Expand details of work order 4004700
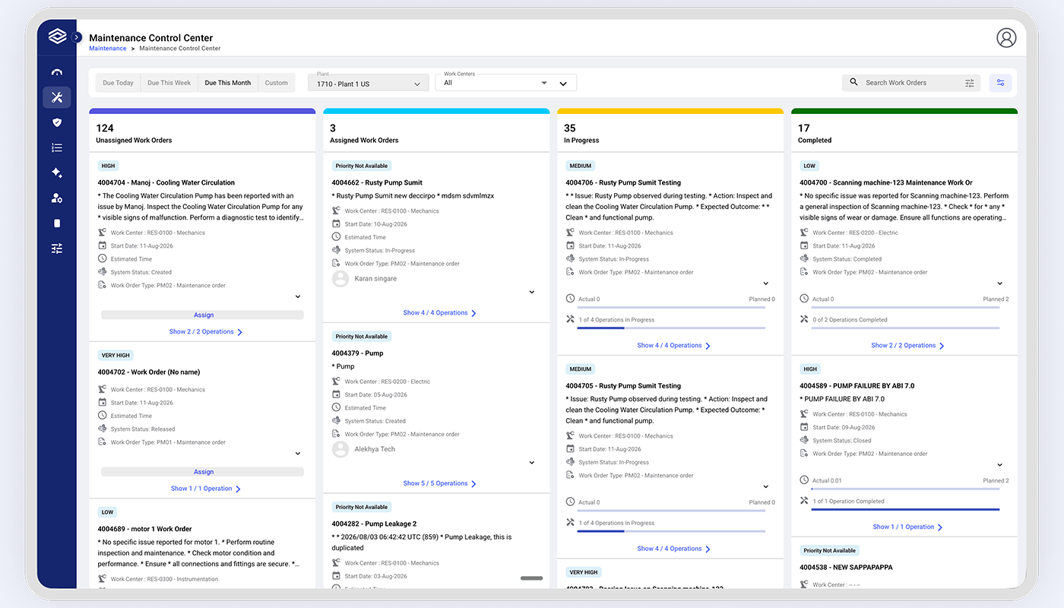 1000,283
